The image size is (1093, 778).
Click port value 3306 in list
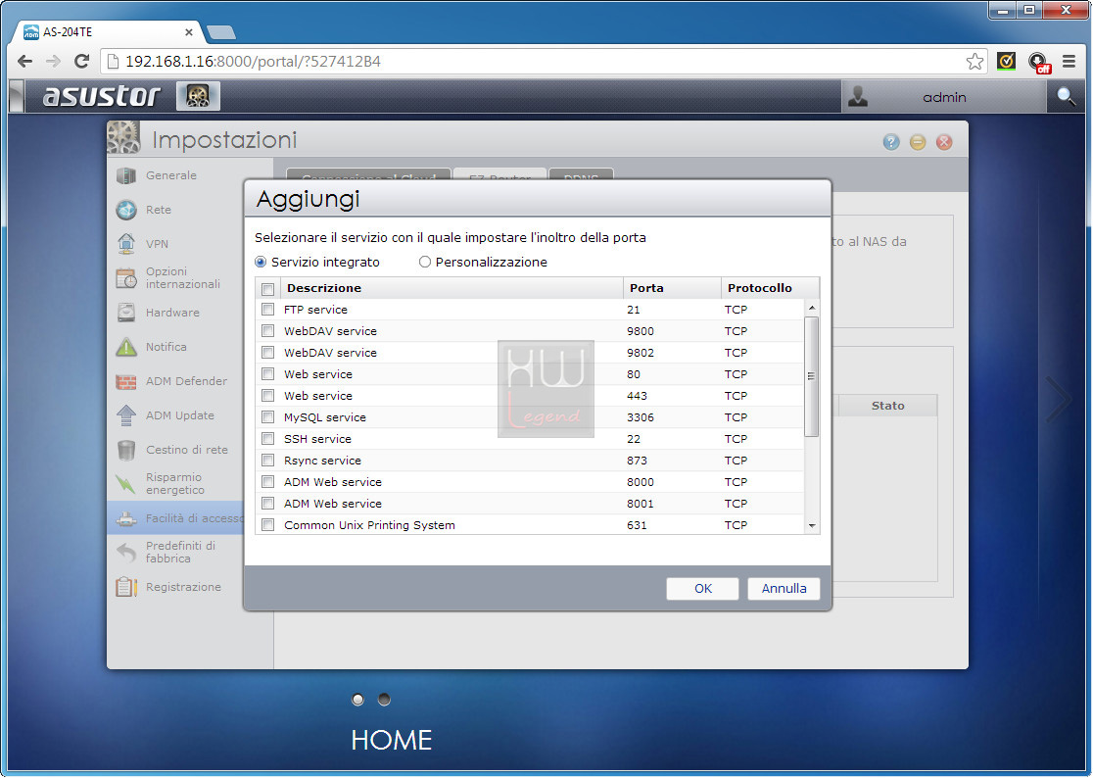pyautogui.click(x=640, y=417)
